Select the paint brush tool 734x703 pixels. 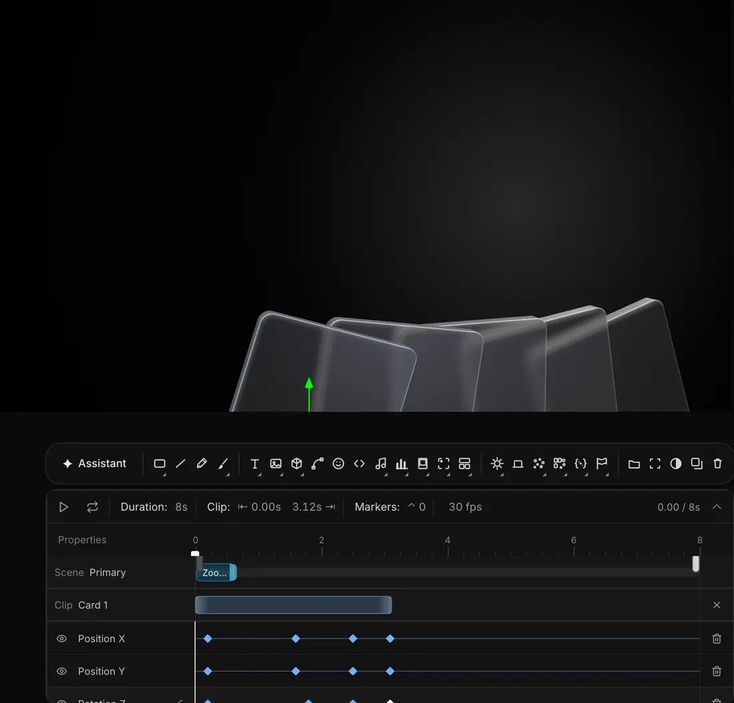coord(223,464)
